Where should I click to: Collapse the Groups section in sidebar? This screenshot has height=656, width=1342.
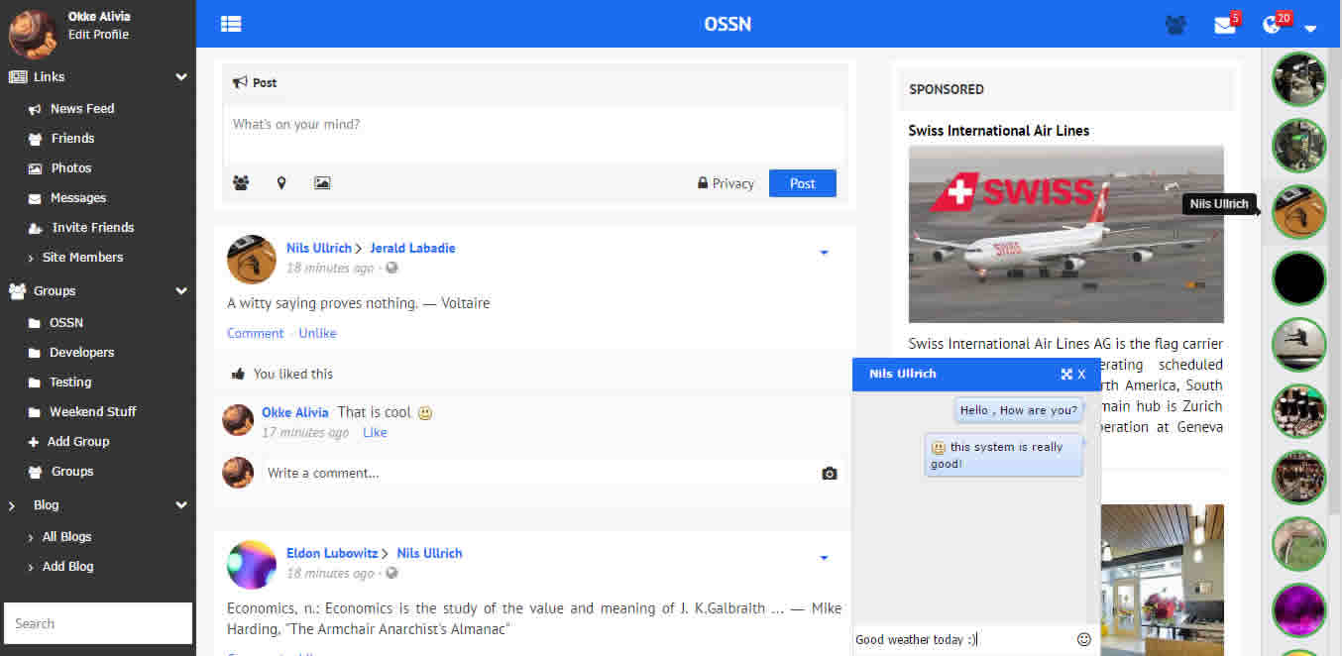pyautogui.click(x=181, y=291)
